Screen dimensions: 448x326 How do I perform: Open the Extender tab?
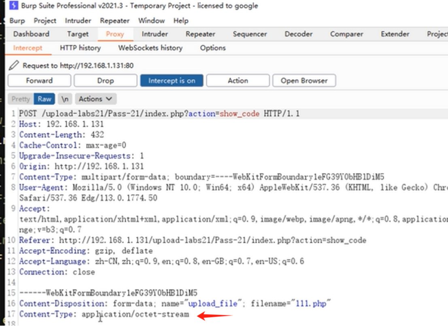click(x=395, y=34)
